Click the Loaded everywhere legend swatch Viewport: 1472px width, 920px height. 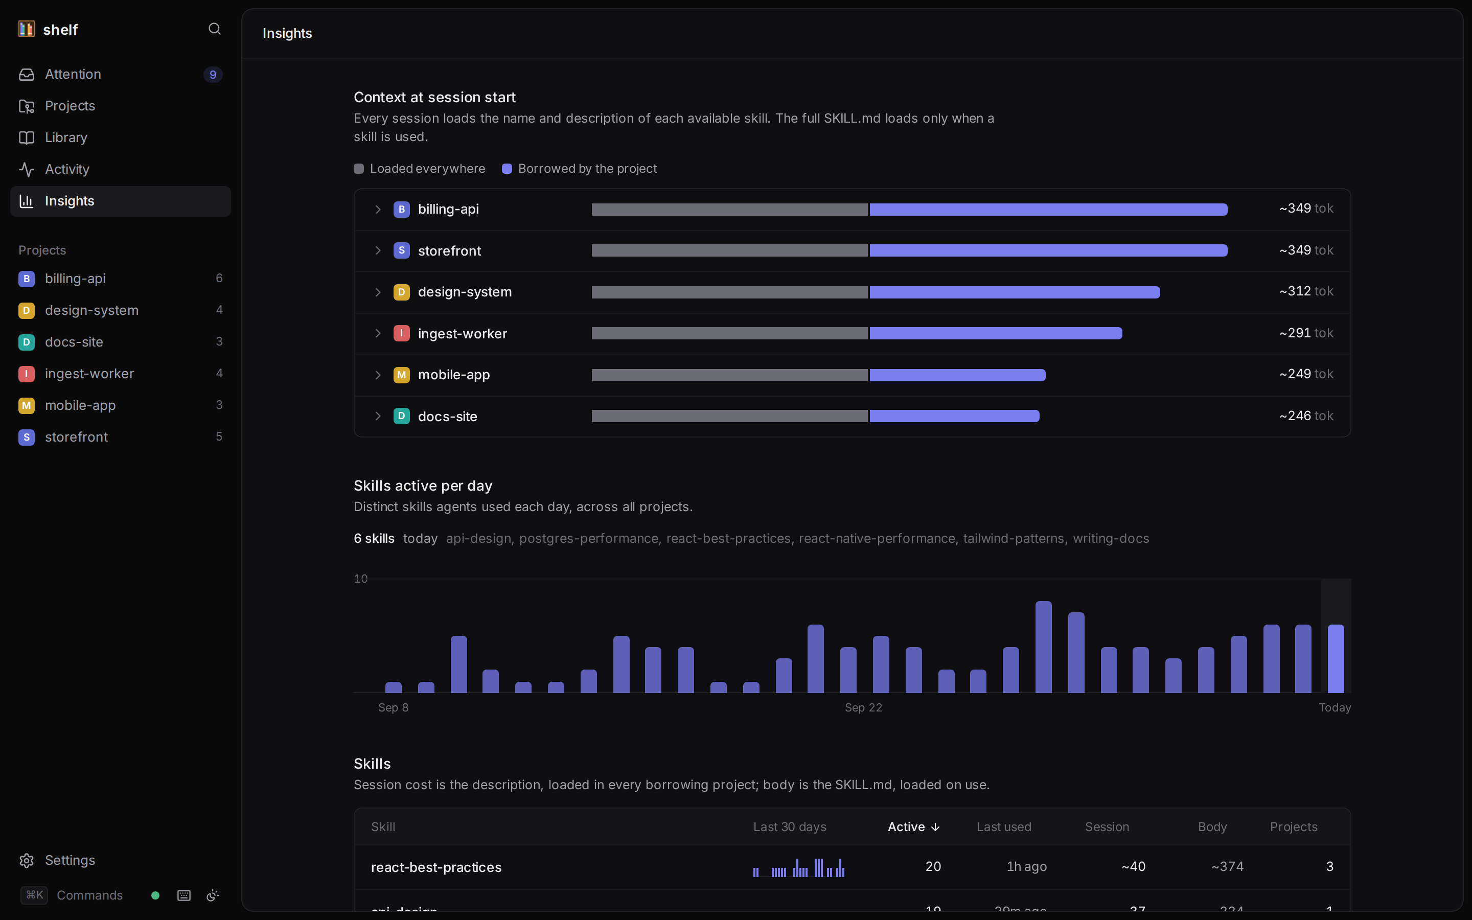[359, 169]
